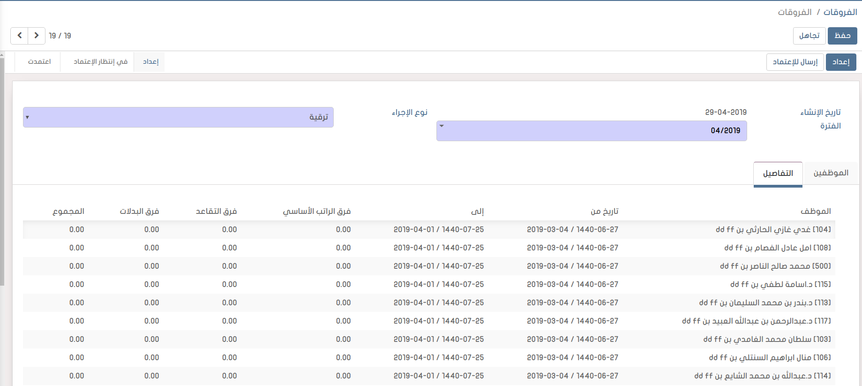862x386 pixels.
Task: Sort by the فرق الراتب الأساسي column header
Action: point(316,212)
